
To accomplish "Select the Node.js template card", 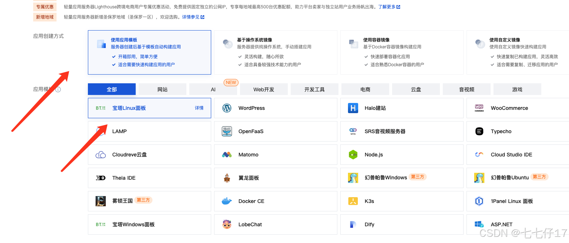I will click(x=402, y=155).
